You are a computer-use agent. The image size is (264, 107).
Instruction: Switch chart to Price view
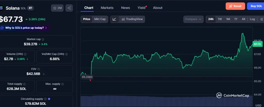87,19
